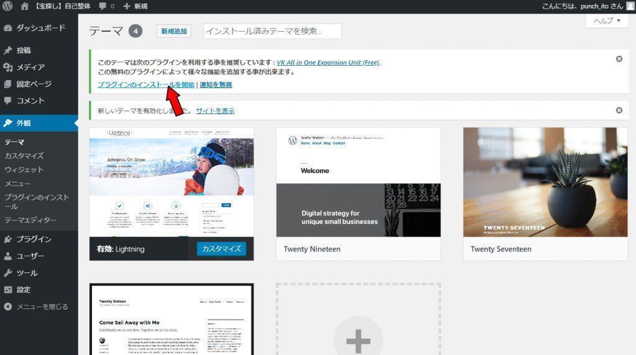Click the ユーザー person icon
Image resolution: width=636 pixels, height=355 pixels.
pos(7,256)
